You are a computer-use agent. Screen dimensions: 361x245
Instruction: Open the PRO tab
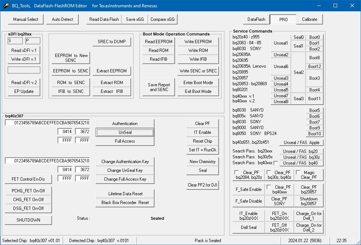[x=283, y=19]
